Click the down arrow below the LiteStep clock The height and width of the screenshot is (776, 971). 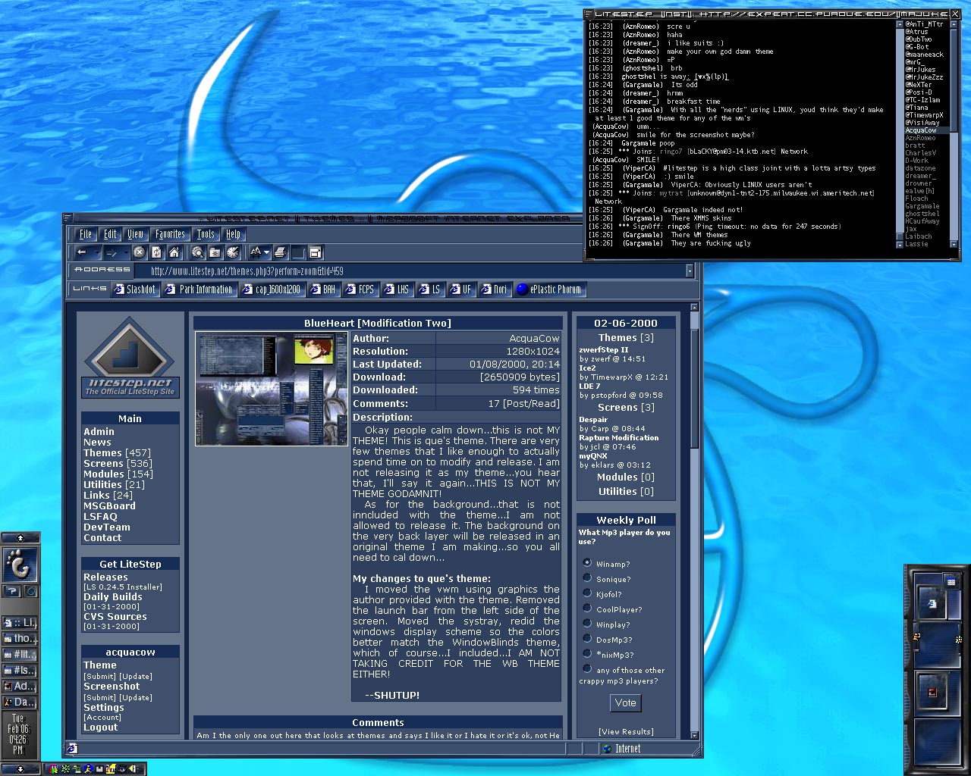[x=20, y=768]
